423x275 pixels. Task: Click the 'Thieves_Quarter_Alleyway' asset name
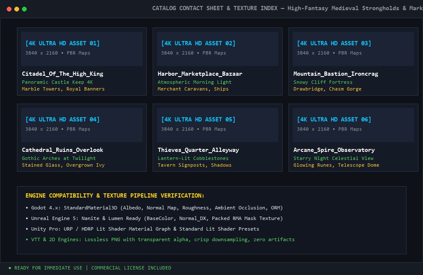click(x=198, y=150)
